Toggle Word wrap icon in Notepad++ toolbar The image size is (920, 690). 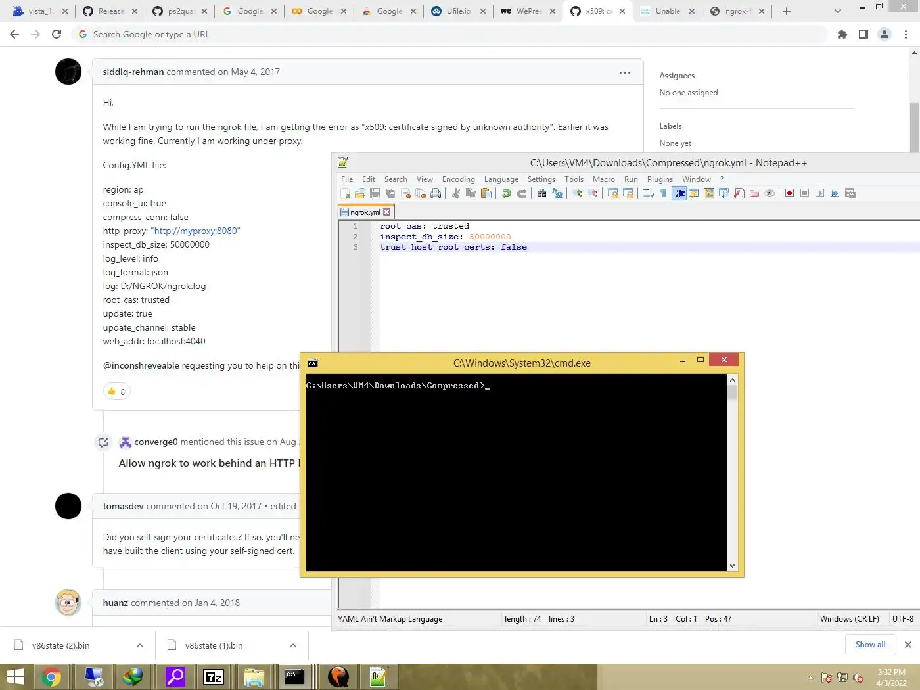pyautogui.click(x=648, y=193)
